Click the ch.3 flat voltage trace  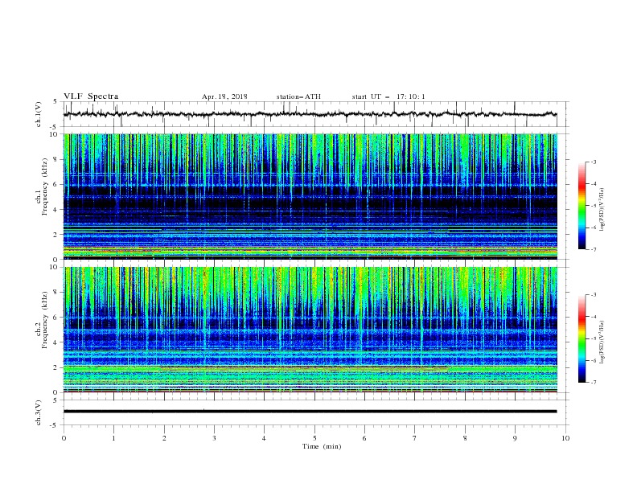(x=310, y=412)
